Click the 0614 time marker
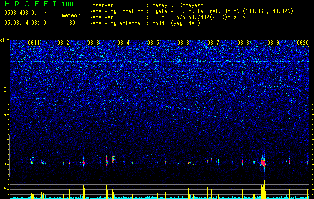Screen dimensions: 314x199 coord(123,43)
